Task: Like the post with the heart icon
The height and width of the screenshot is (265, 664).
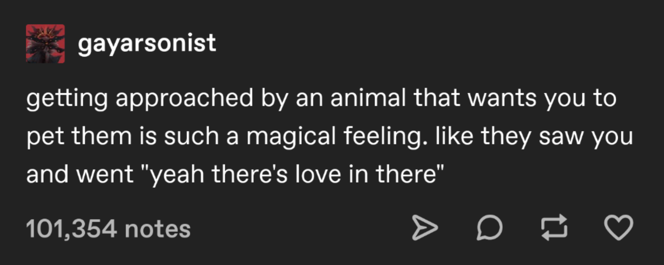Action: pos(619,228)
